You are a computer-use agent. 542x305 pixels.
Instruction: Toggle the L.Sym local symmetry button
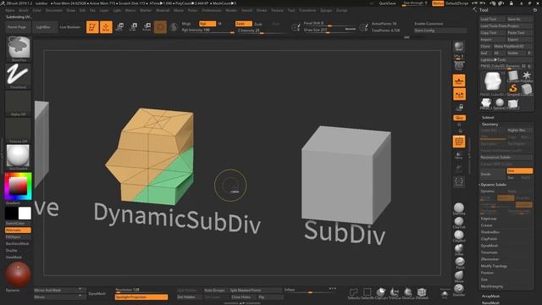click(459, 94)
